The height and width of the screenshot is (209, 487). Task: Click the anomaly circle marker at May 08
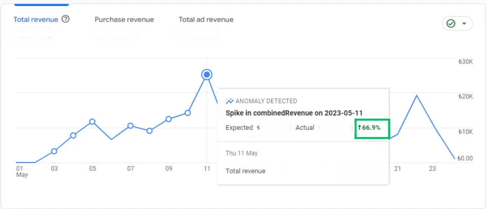tap(149, 131)
